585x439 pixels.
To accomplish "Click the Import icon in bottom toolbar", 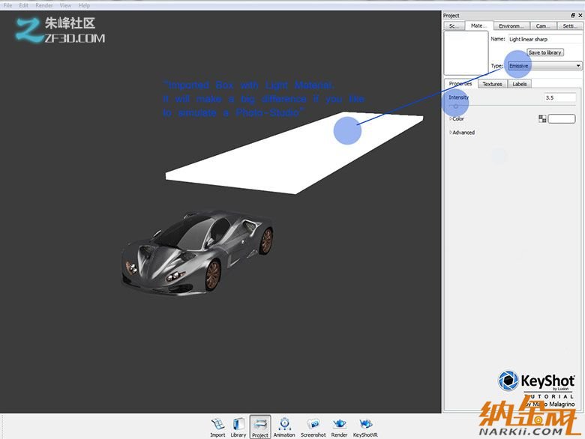I will [217, 426].
